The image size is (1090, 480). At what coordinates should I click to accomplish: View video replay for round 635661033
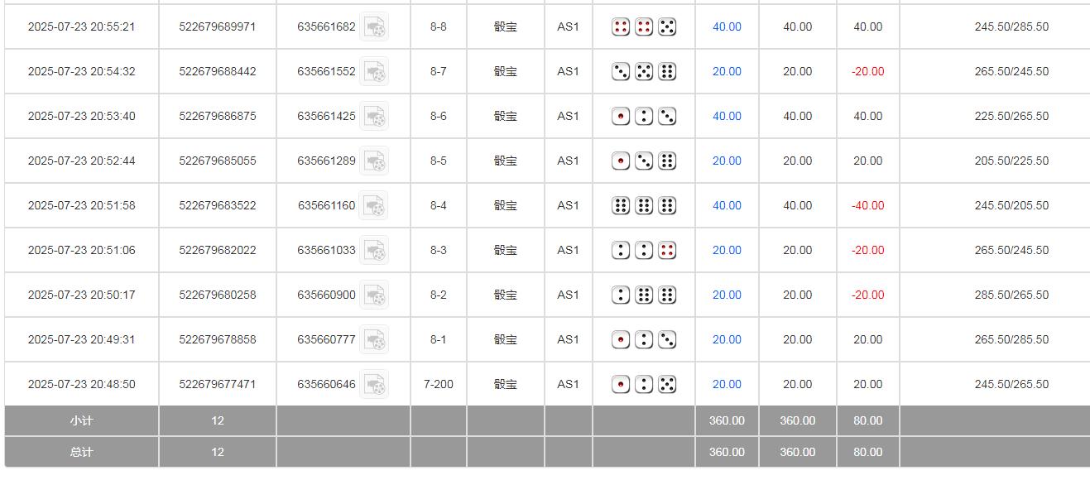(374, 251)
